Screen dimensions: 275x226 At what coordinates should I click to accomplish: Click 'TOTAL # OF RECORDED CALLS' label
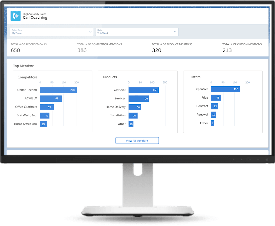coord(29,44)
